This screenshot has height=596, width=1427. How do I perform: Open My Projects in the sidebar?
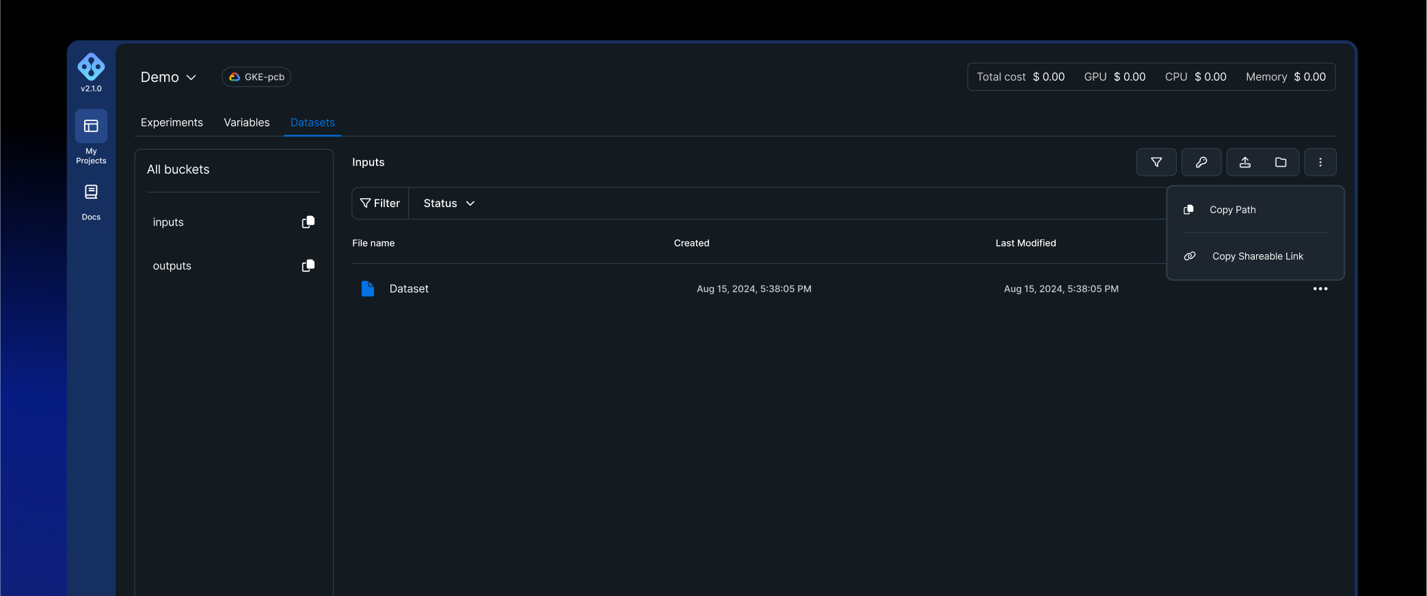[91, 137]
